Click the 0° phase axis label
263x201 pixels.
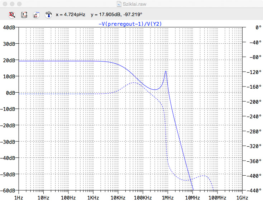pyautogui.click(x=258, y=28)
